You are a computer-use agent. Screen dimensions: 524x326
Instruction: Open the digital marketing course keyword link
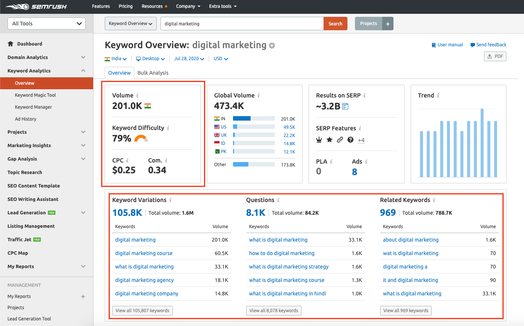pos(144,253)
